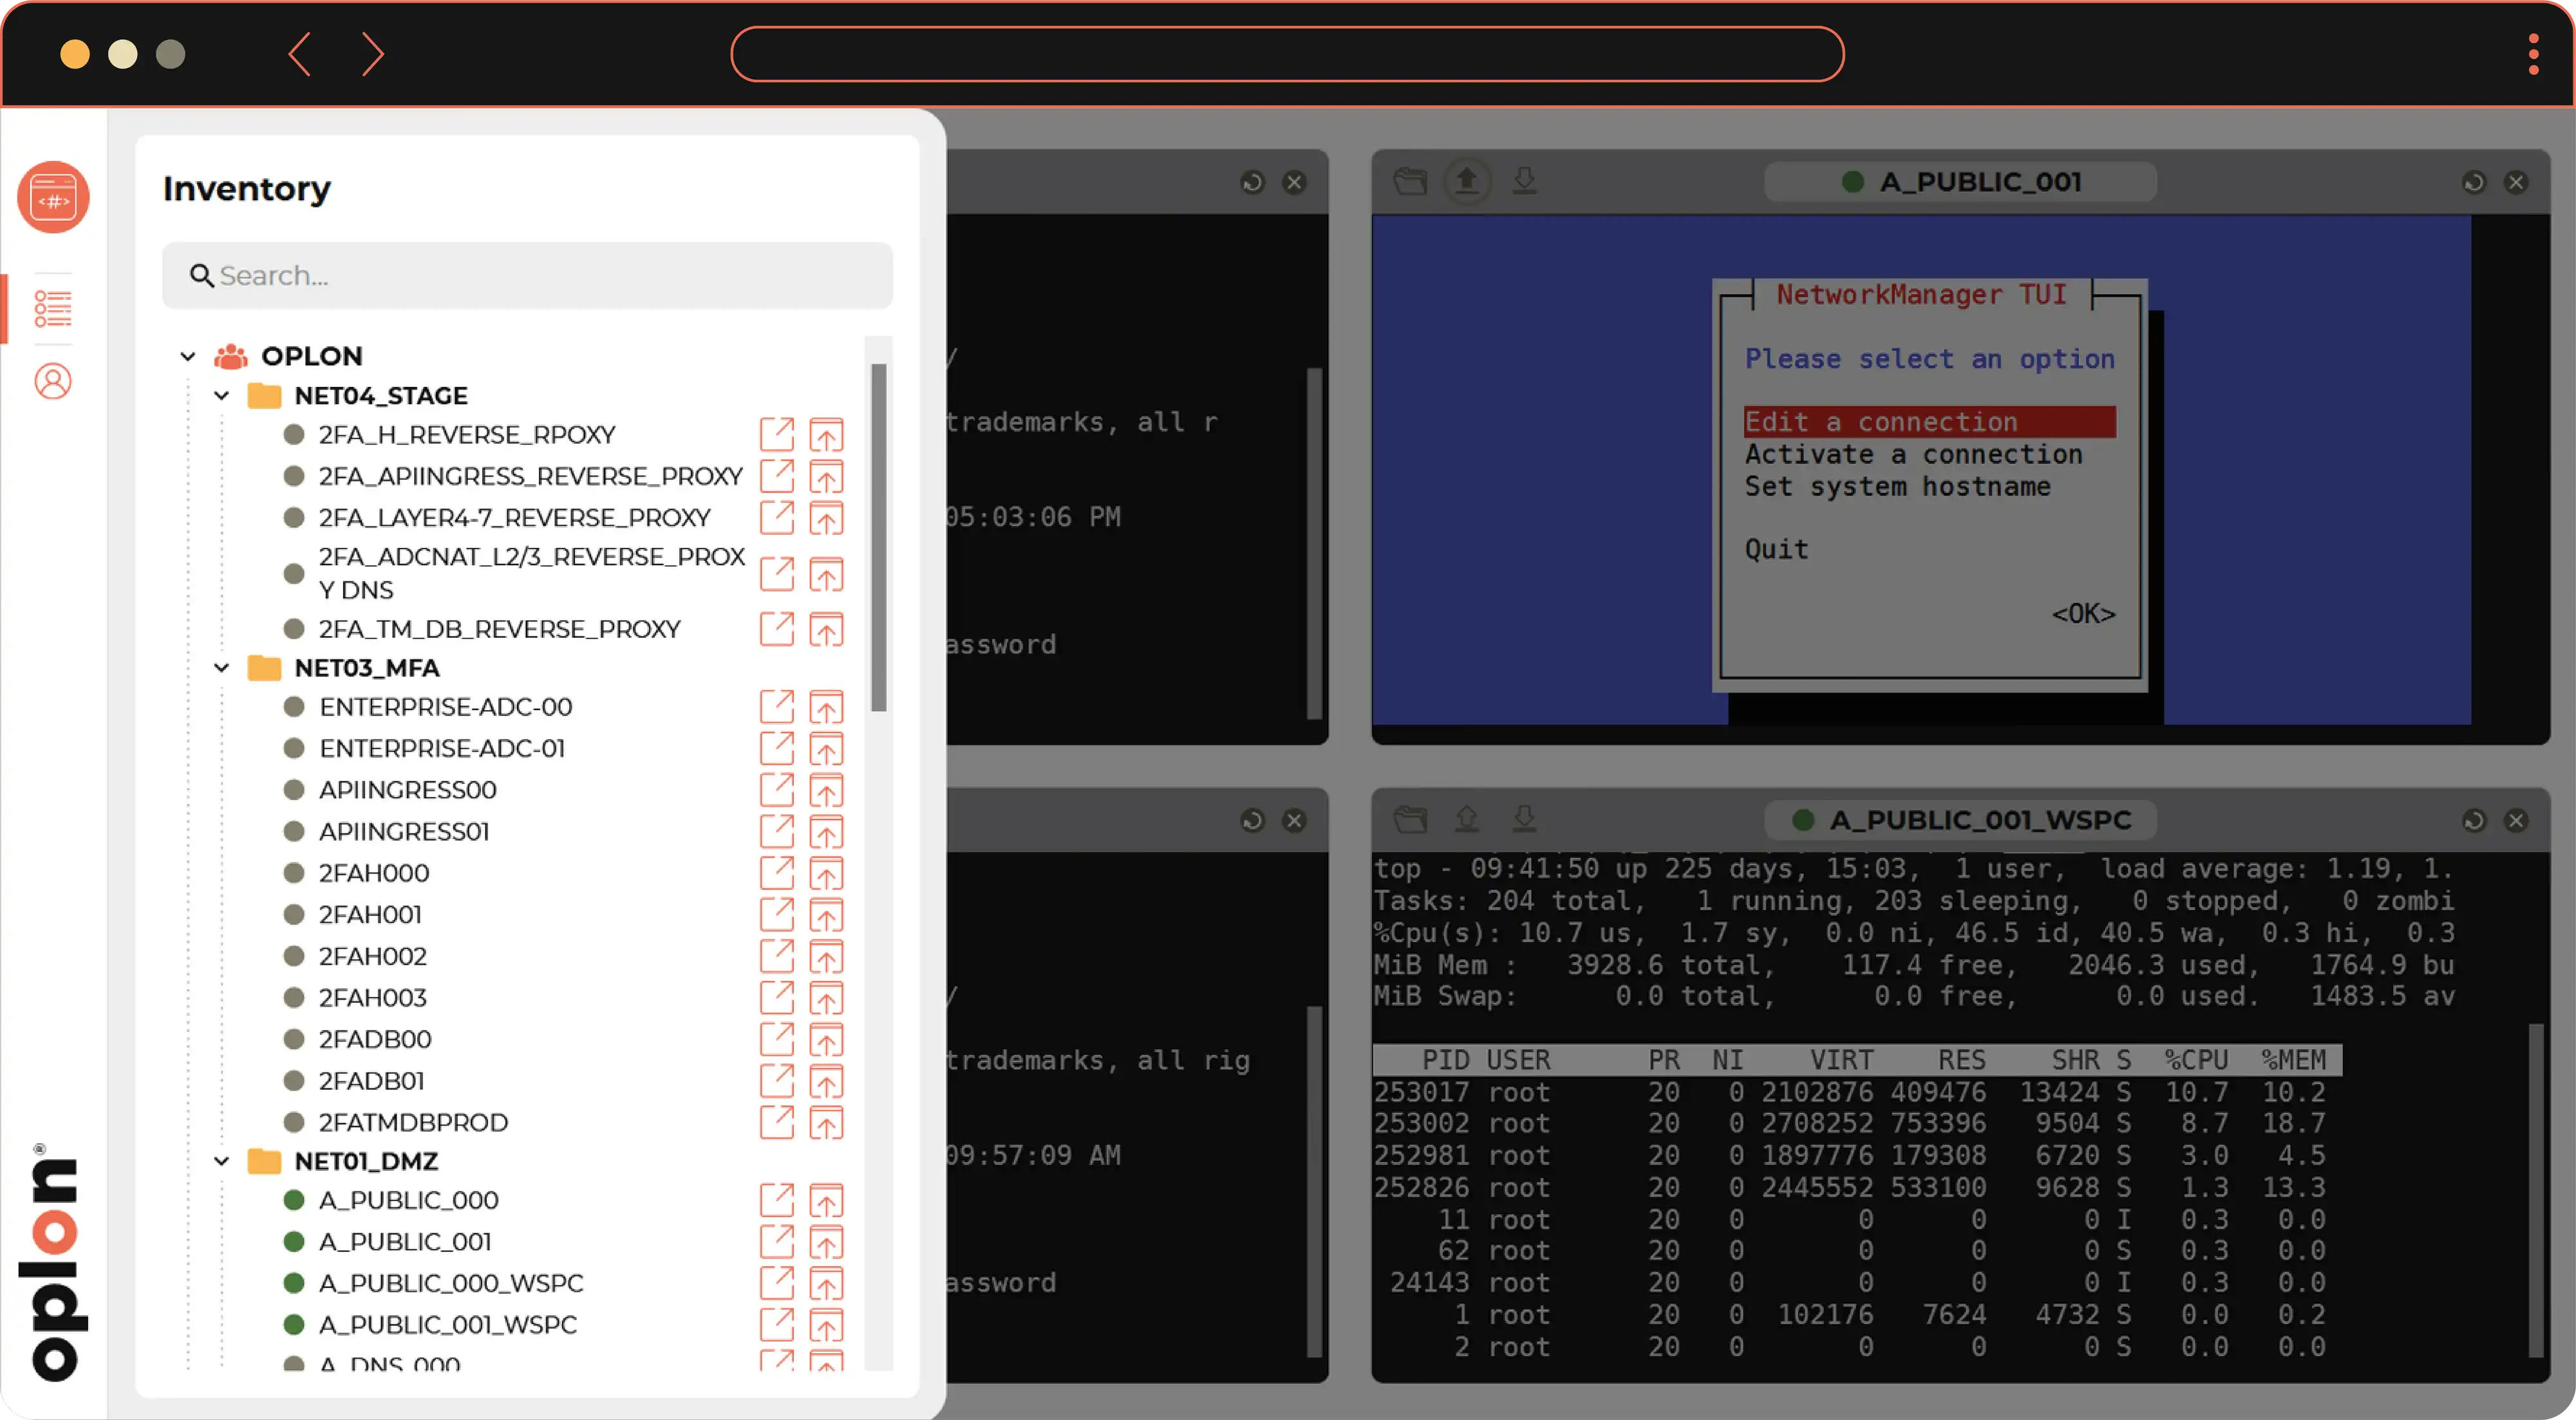Open 2FAH000 in external window

click(x=777, y=873)
